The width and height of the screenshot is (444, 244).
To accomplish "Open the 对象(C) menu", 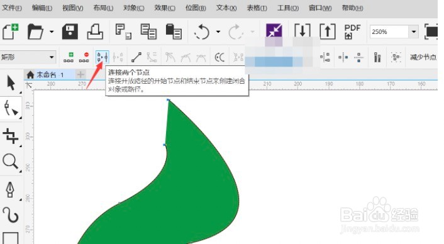I will tap(134, 8).
